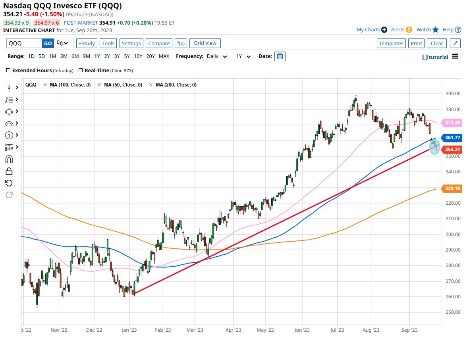This screenshot has width=469, height=340.
Task: Click the QQQ symbol input field
Action: tap(24, 43)
